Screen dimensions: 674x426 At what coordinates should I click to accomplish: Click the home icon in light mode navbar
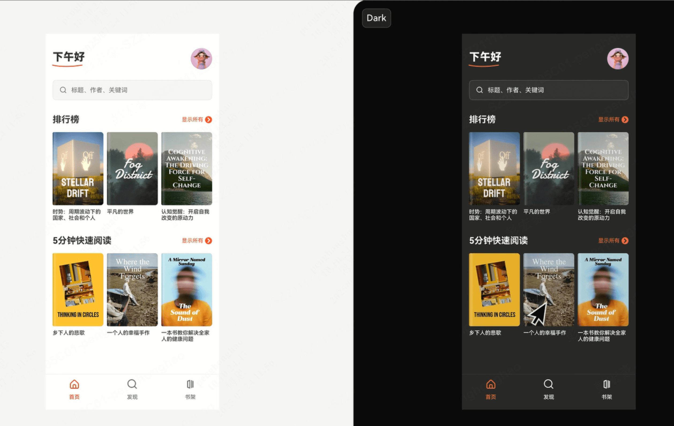pyautogui.click(x=74, y=384)
